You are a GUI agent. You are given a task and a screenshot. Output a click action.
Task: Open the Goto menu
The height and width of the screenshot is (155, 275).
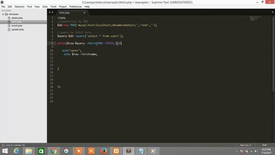tap(45, 7)
